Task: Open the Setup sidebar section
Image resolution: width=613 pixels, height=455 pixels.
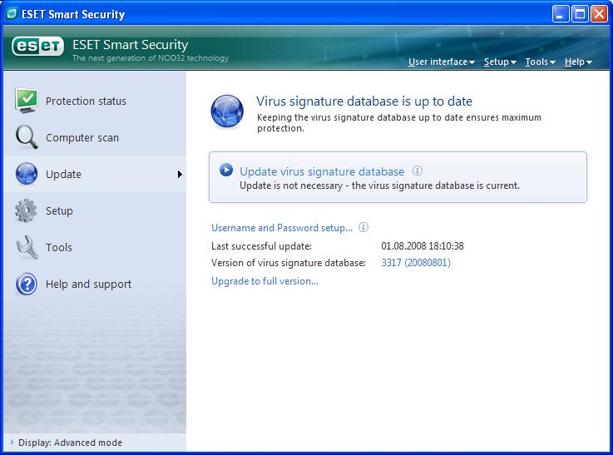Action: click(x=95, y=210)
